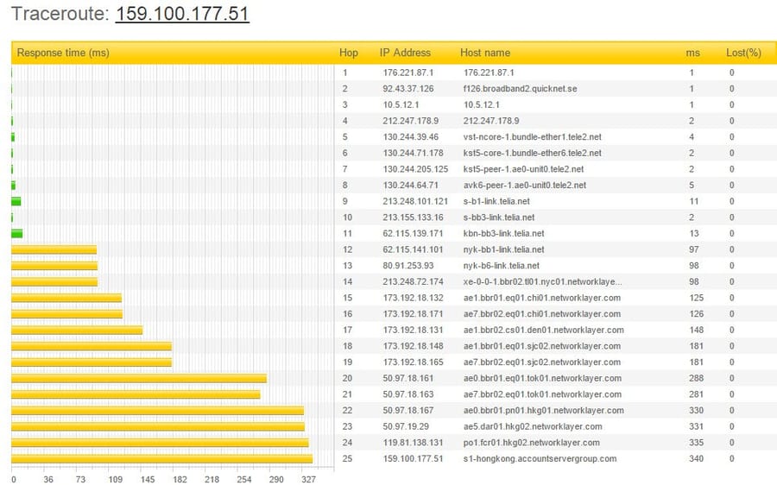
Task: Click the green bar for hop 11
Action: [17, 233]
